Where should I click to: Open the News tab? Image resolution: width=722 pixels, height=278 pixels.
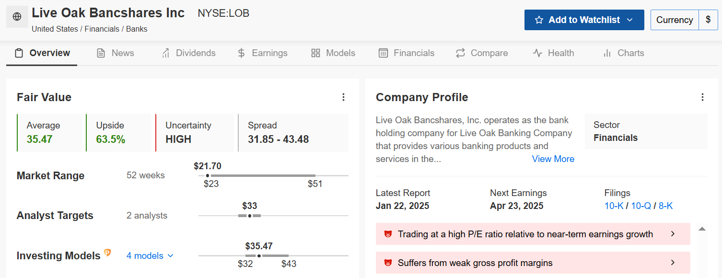115,53
